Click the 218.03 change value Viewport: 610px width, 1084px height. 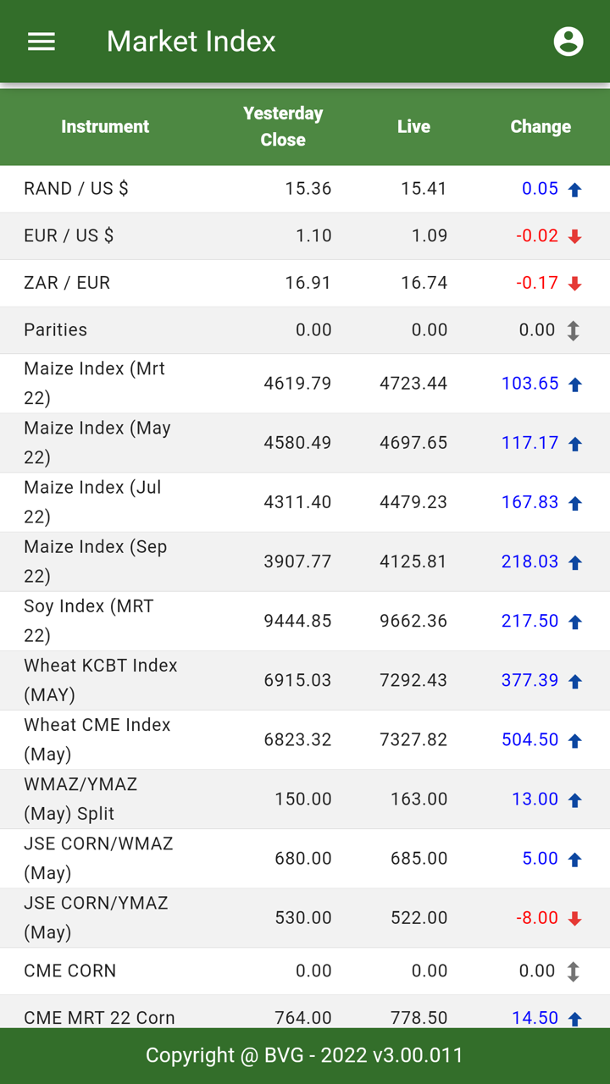point(530,561)
